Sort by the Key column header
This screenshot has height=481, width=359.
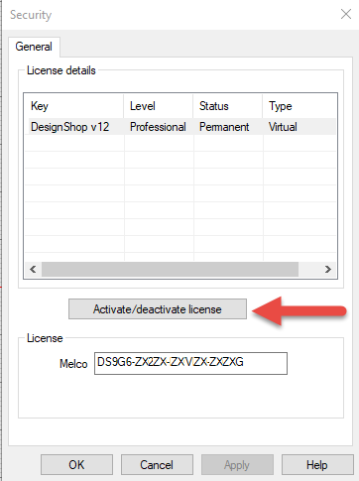74,106
